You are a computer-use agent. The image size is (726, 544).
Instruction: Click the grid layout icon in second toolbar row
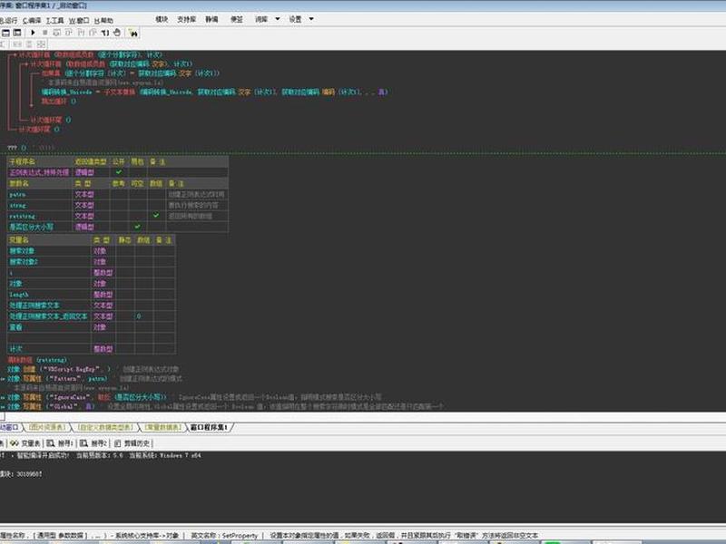(41, 44)
